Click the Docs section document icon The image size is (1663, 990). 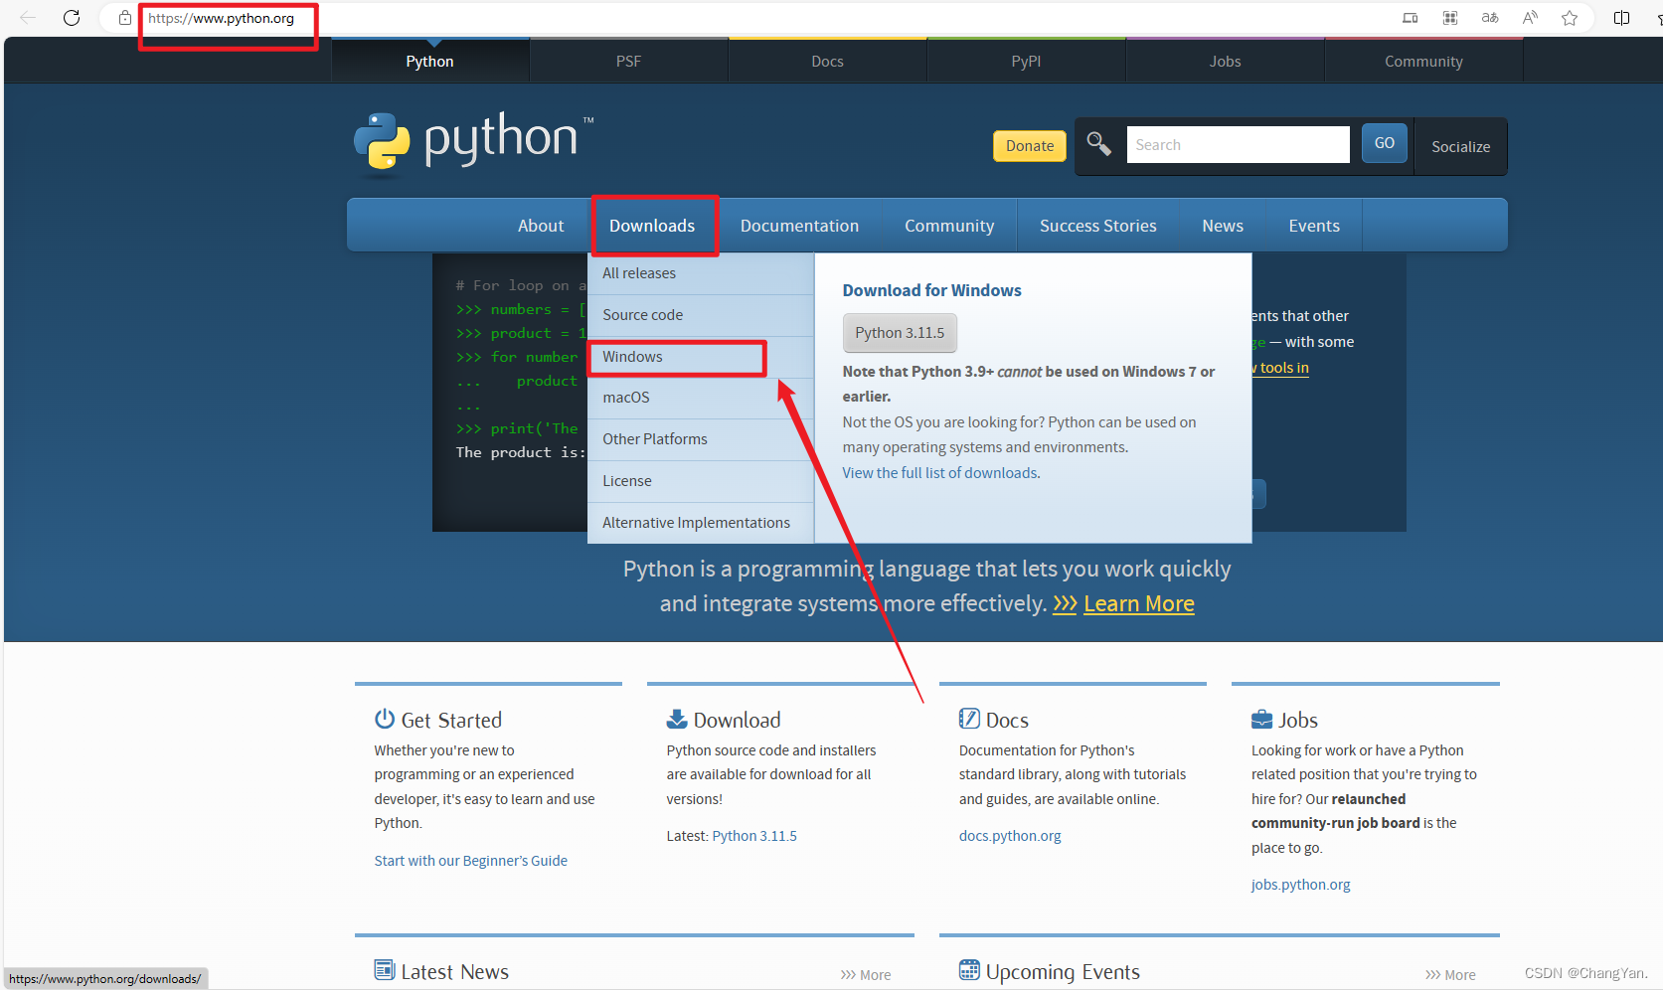coord(969,719)
